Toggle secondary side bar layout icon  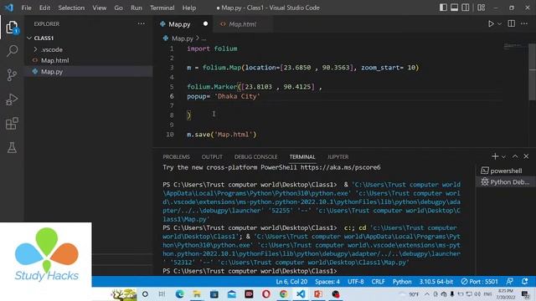pos(466,8)
